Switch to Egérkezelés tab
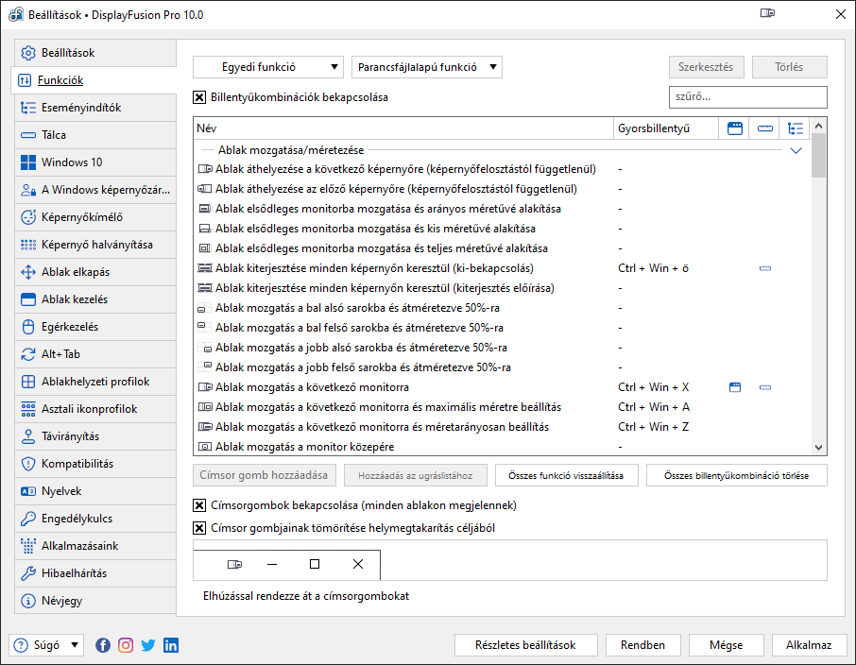Image resolution: width=856 pixels, height=665 pixels. [x=95, y=327]
